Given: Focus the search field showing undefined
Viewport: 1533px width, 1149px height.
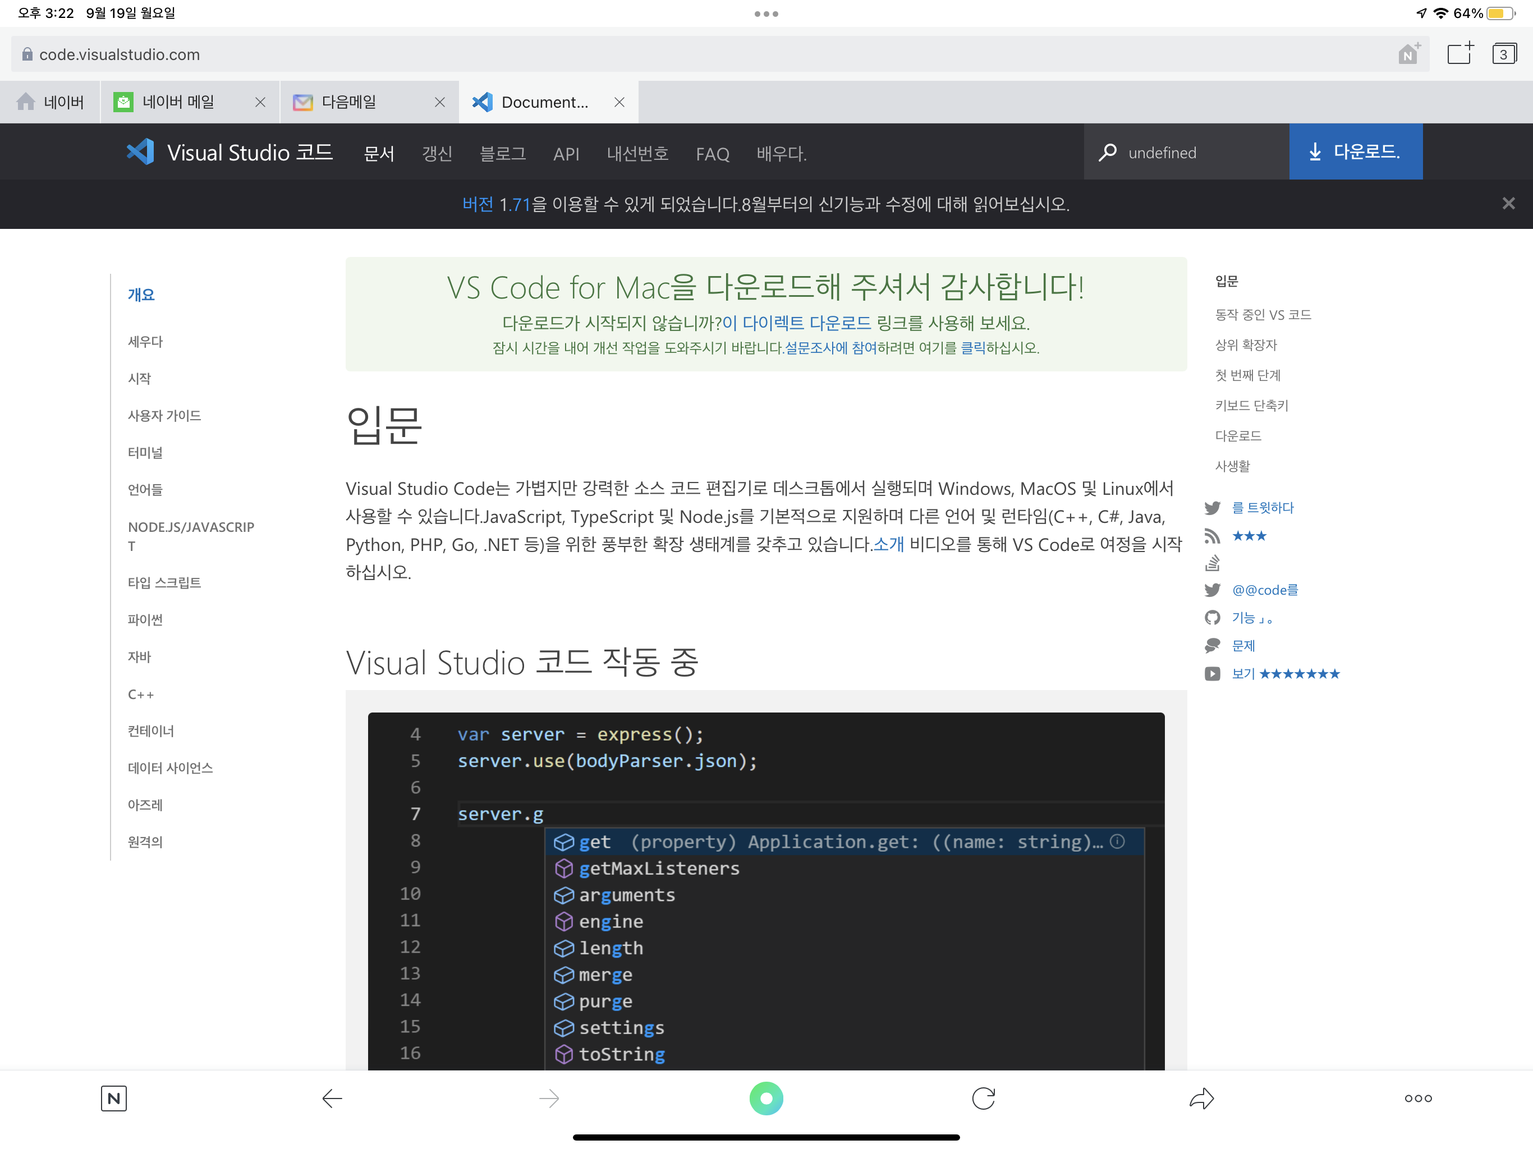Looking at the screenshot, I should [x=1186, y=152].
